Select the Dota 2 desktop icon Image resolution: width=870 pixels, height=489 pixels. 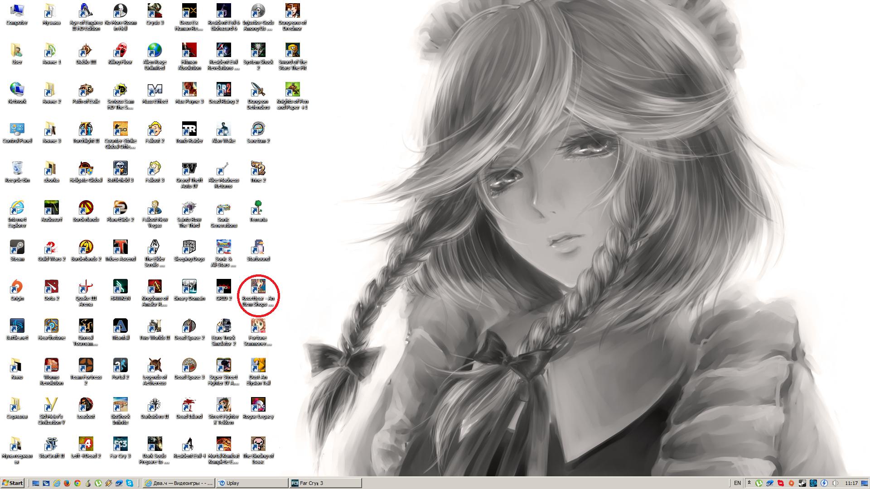[51, 287]
